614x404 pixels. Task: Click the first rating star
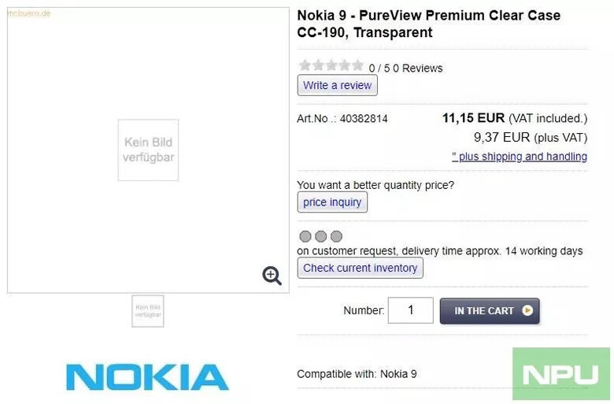coord(305,66)
